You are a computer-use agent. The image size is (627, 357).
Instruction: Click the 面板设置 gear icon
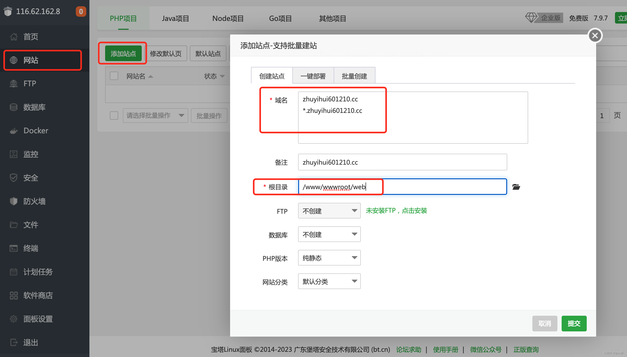pyautogui.click(x=14, y=319)
